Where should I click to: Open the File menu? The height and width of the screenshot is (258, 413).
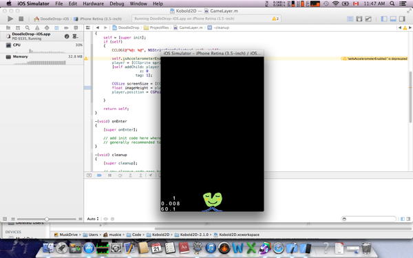click(x=59, y=3)
